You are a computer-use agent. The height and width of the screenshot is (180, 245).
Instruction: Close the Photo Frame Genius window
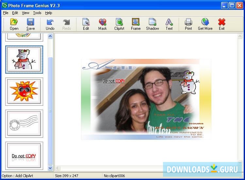[x=239, y=6]
